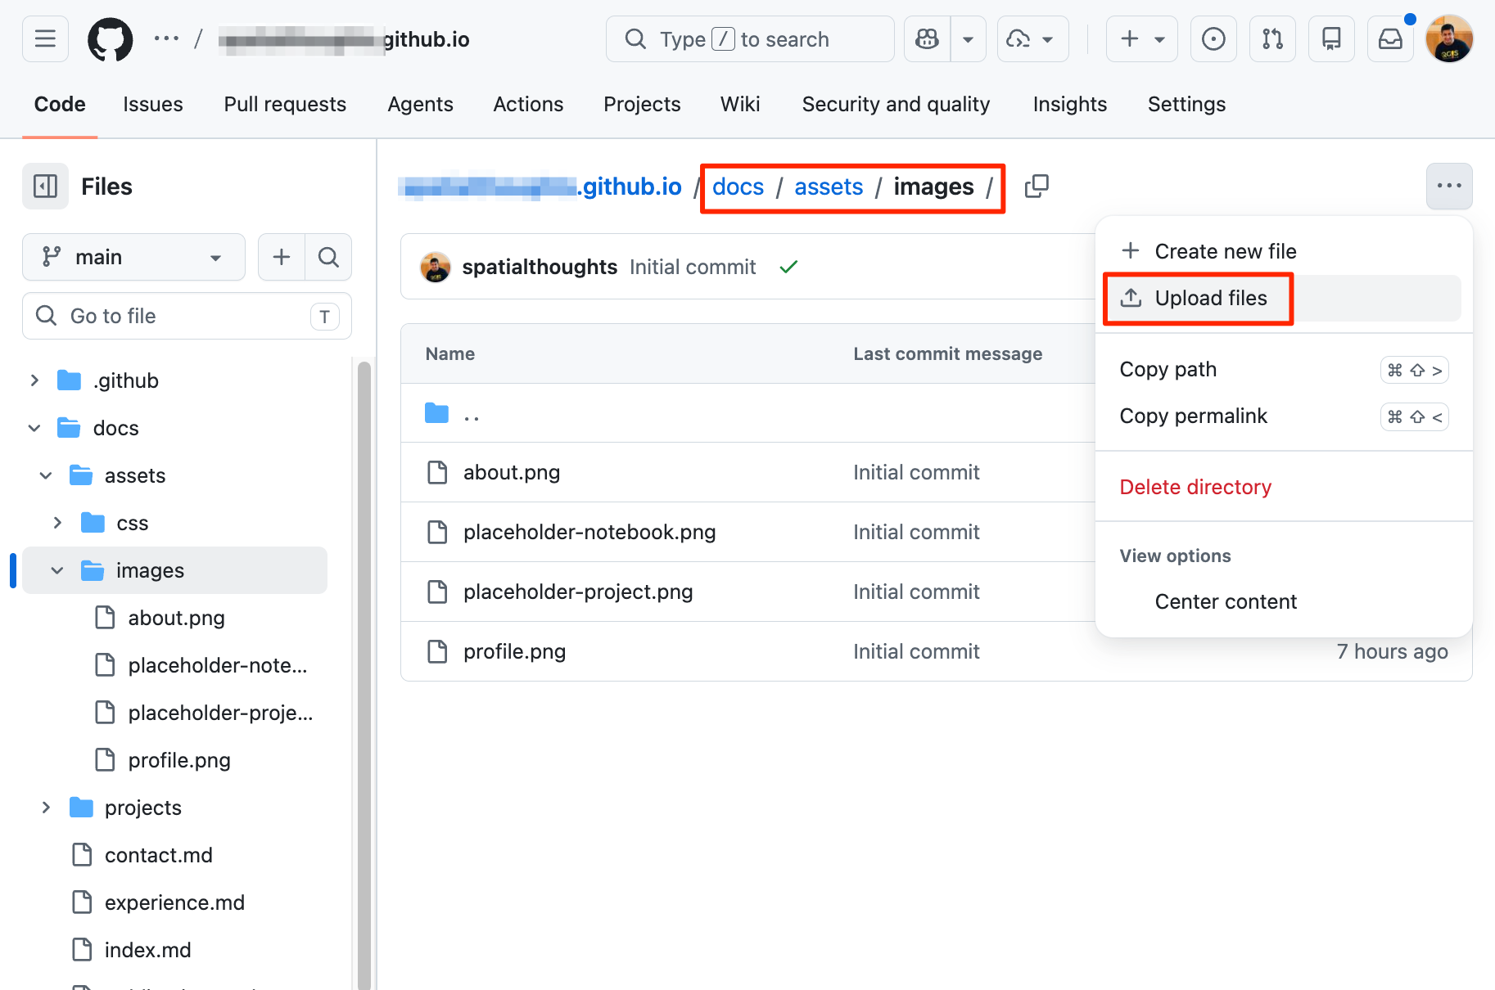Screen dimensions: 1495x990
Task: Click the search files magnifier icon
Action: [328, 257]
